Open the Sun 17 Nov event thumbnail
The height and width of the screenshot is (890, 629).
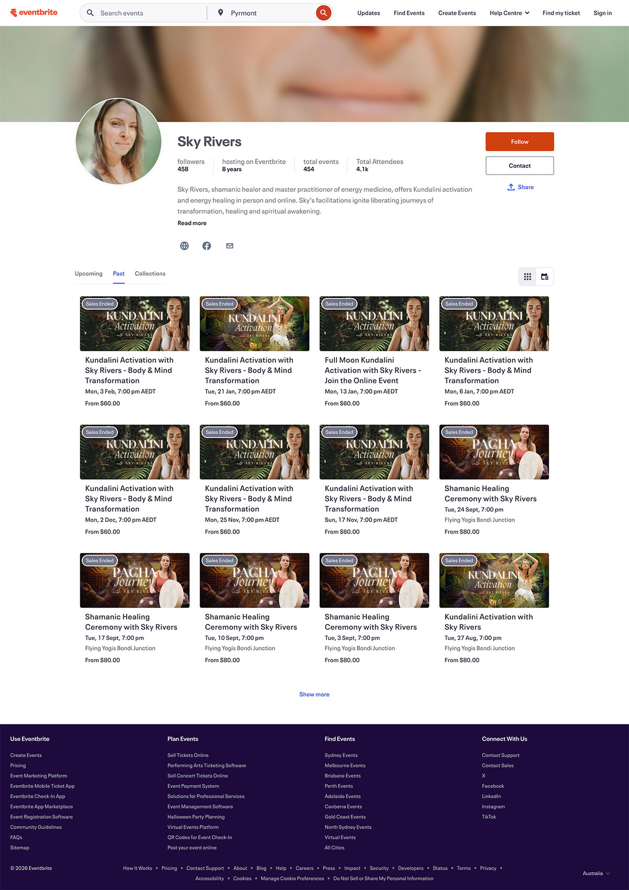pyautogui.click(x=374, y=452)
